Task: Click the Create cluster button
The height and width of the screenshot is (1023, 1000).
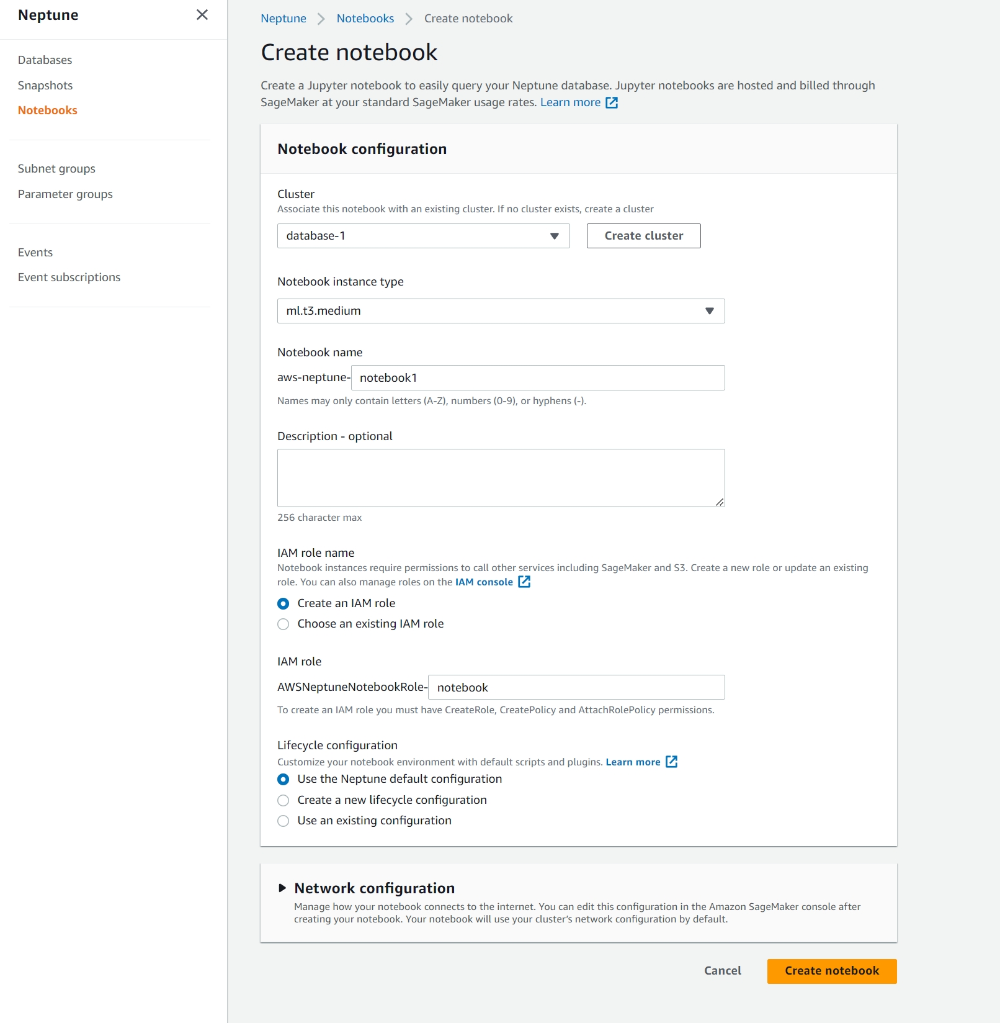Action: pos(643,236)
